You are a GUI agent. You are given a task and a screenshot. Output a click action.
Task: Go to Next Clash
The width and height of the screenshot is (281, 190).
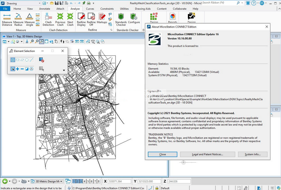(x=70, y=20)
